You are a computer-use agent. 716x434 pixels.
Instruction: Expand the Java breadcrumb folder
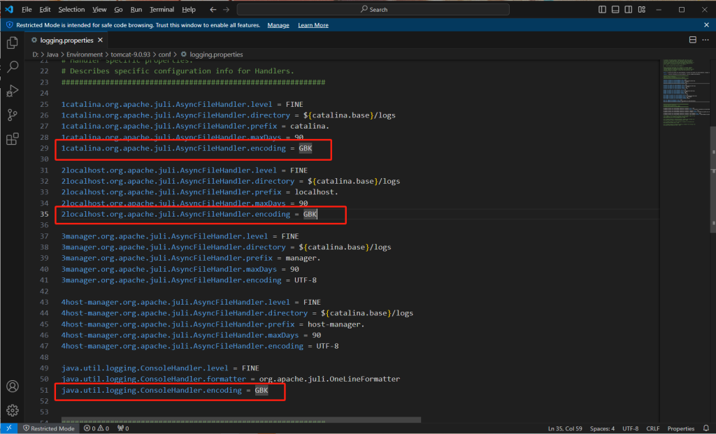tap(52, 55)
